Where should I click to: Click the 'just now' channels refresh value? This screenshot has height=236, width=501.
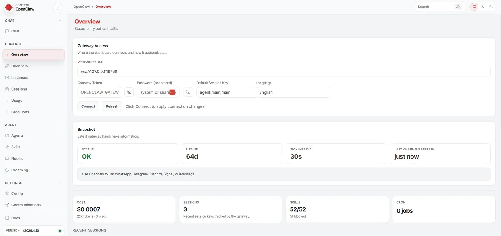coord(406,157)
